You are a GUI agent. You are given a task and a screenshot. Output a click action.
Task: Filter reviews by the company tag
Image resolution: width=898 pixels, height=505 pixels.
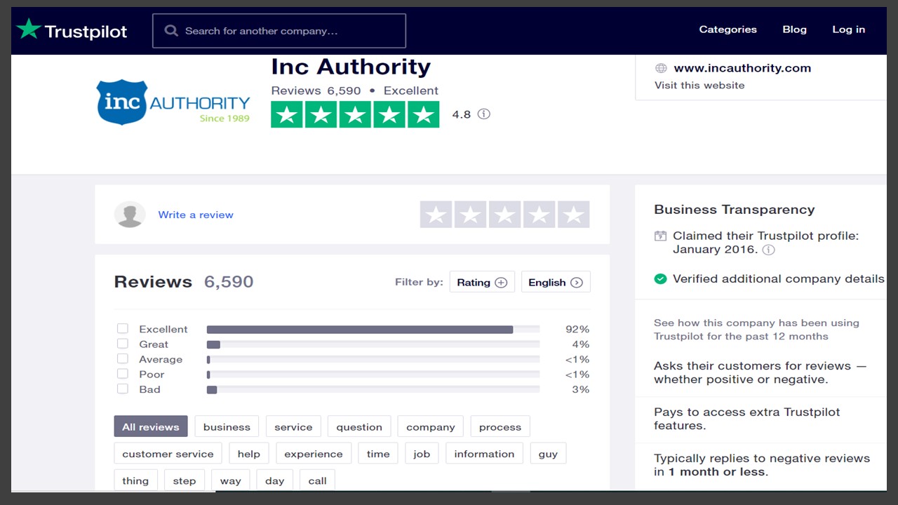pos(431,426)
